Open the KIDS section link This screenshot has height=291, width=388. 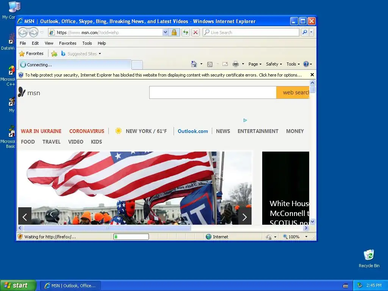pyautogui.click(x=96, y=142)
